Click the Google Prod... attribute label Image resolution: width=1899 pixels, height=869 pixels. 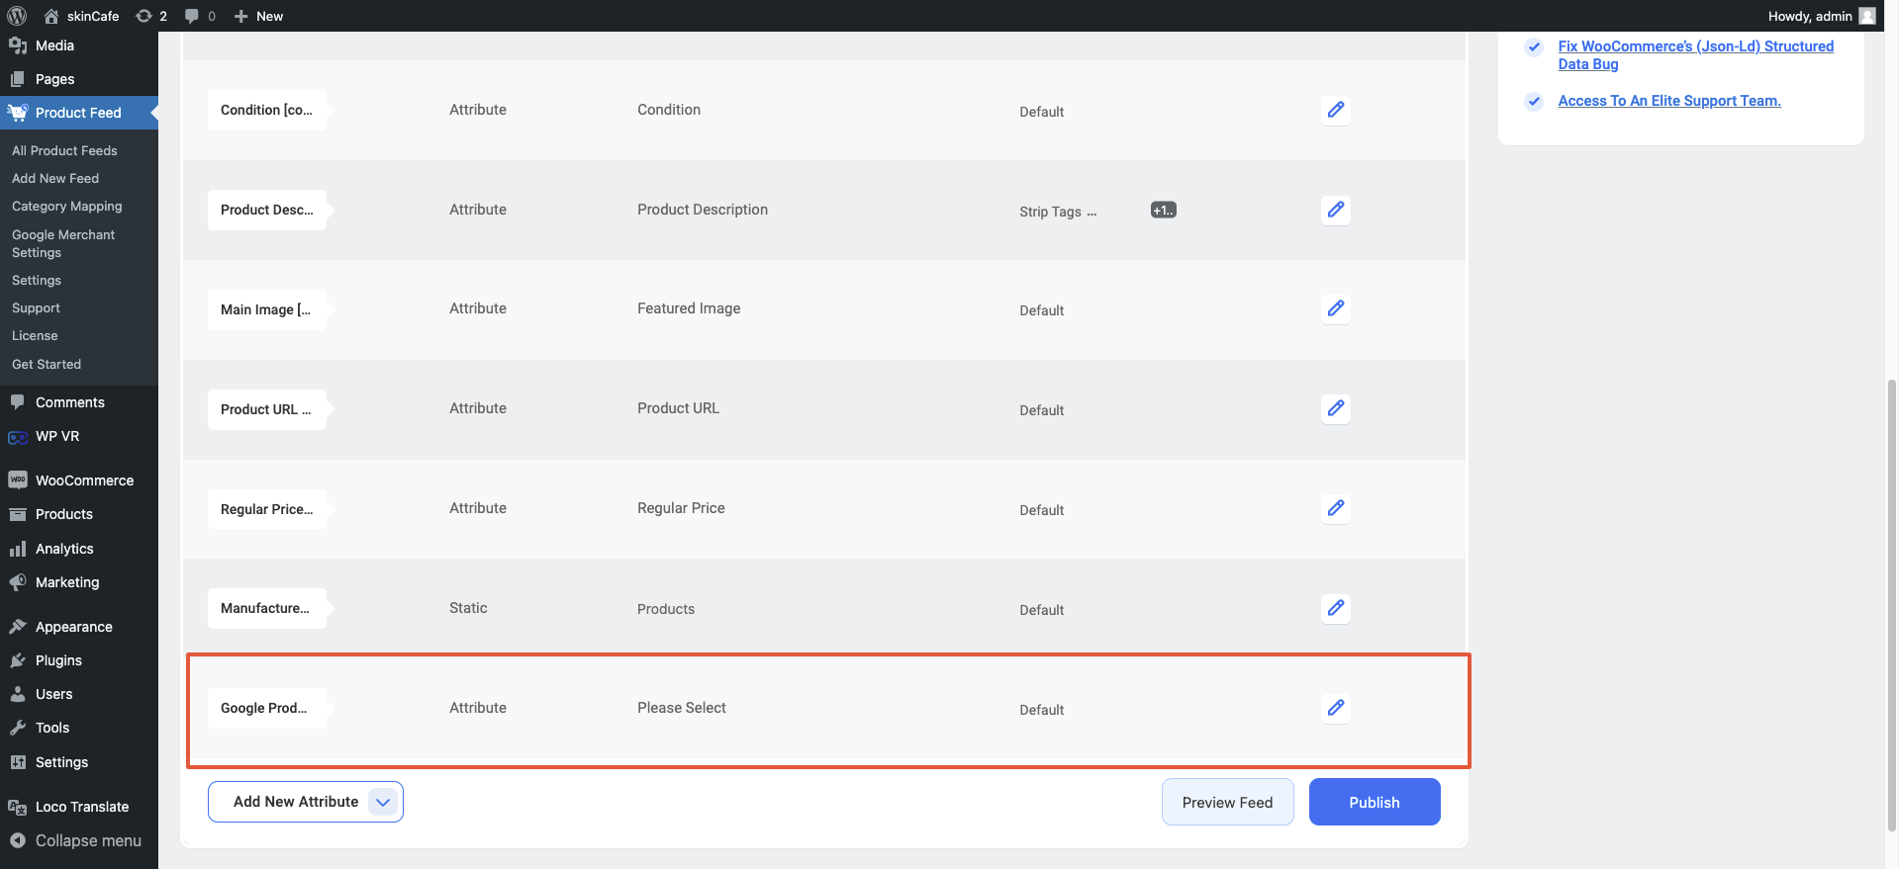(x=266, y=708)
